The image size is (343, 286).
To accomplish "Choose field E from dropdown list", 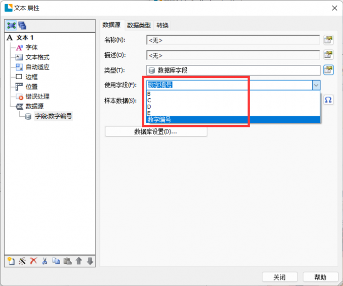I will point(233,113).
